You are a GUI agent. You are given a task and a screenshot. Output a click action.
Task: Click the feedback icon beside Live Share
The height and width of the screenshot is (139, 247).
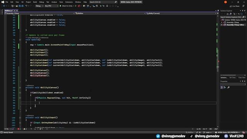pos(244,6)
